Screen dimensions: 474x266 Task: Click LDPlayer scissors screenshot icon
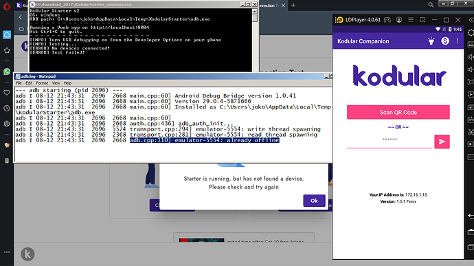point(471,132)
